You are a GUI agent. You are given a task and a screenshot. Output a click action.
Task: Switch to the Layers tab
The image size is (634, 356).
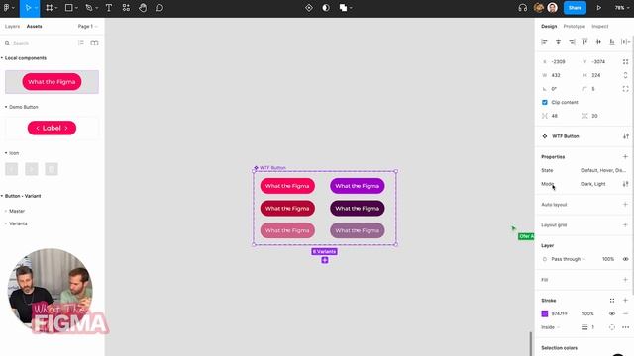point(12,27)
